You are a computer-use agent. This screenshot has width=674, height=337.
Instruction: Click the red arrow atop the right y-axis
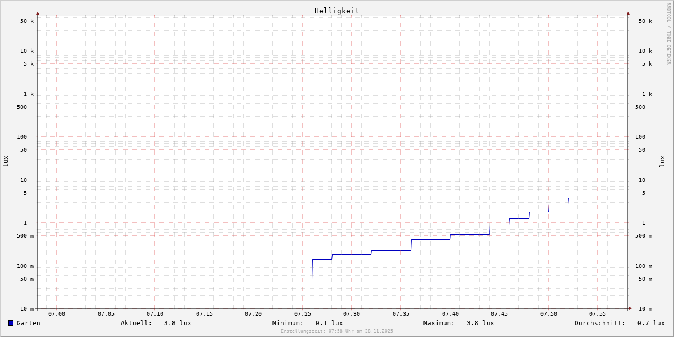(x=628, y=13)
